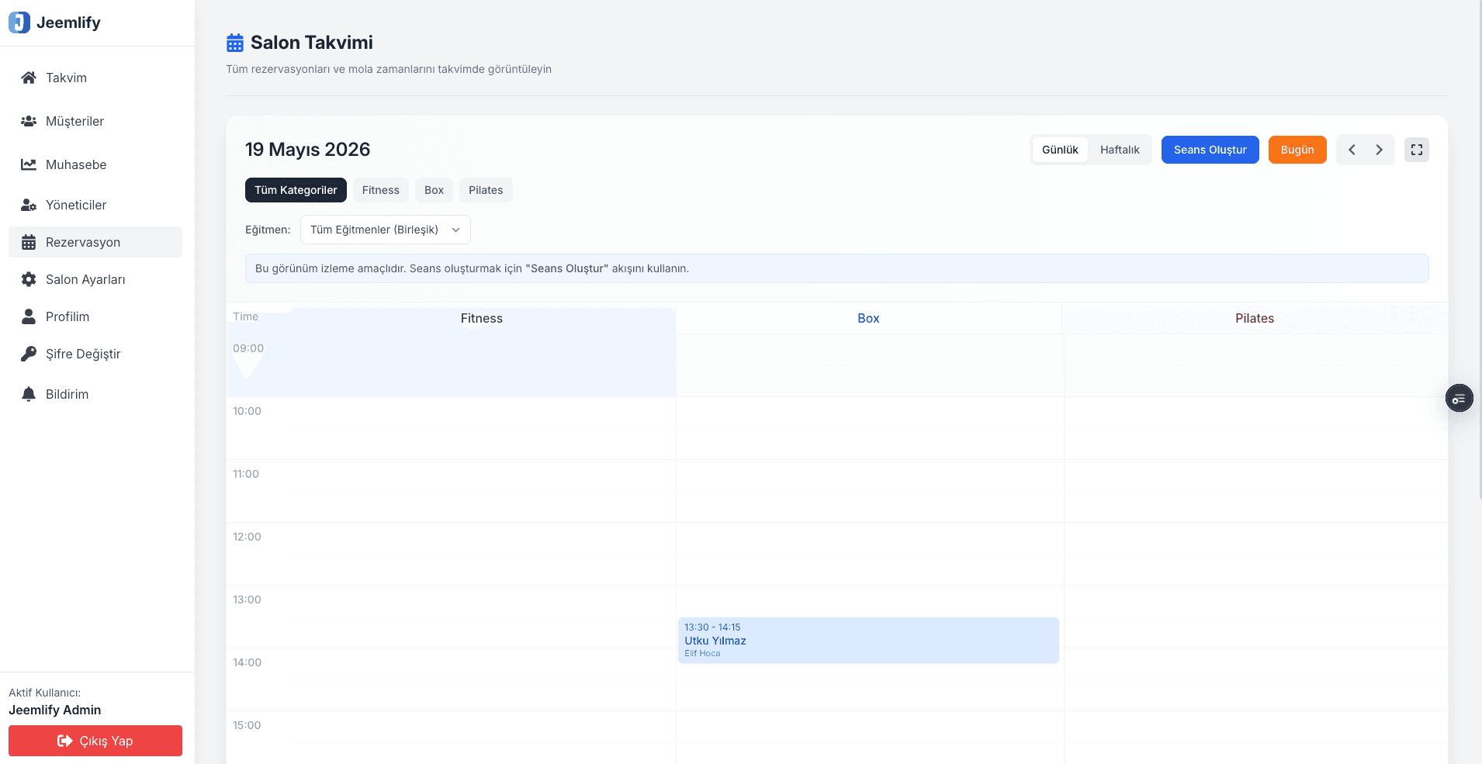This screenshot has width=1482, height=764.
Task: Open Yöneticiler page
Action: pyautogui.click(x=95, y=205)
